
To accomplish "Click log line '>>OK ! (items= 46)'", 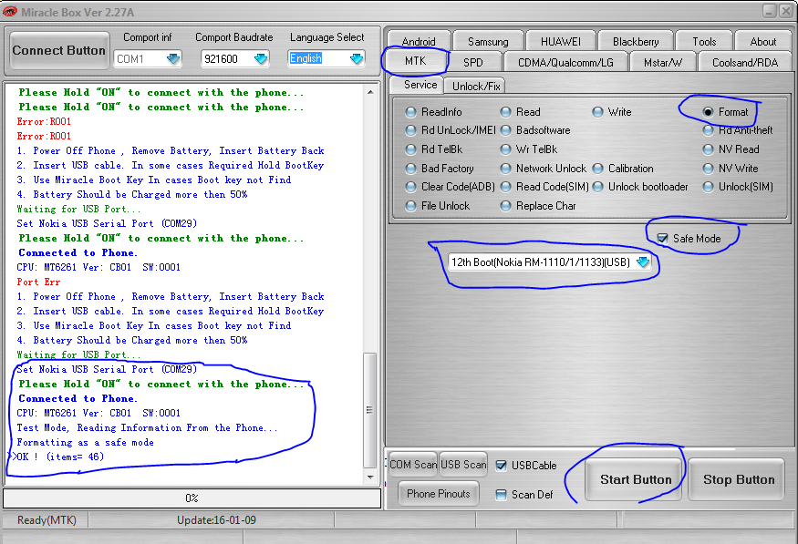I will coord(57,457).
